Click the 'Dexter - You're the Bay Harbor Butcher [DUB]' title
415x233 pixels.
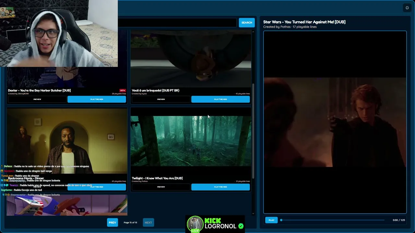tap(39, 90)
